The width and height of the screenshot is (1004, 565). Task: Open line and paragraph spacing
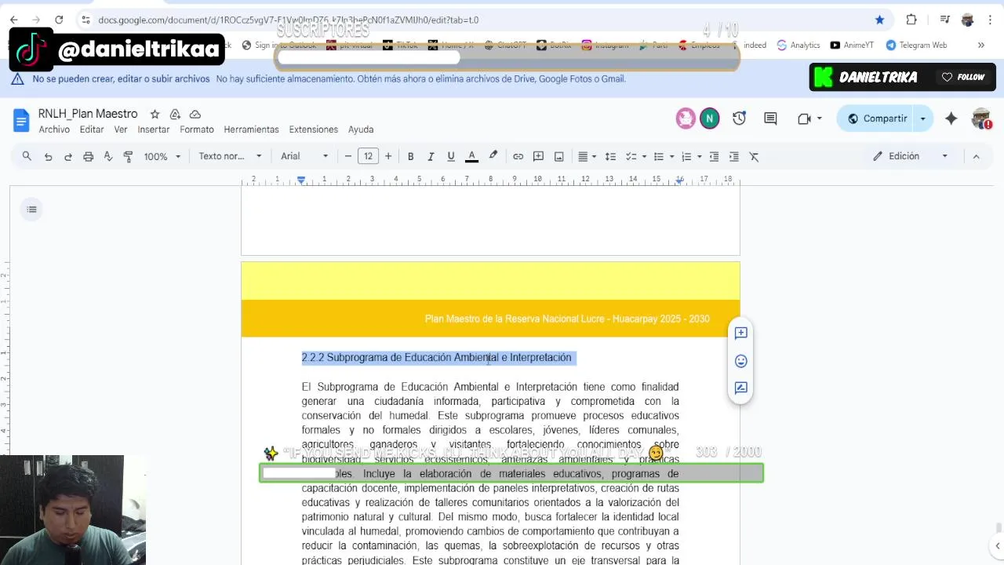pos(610,156)
